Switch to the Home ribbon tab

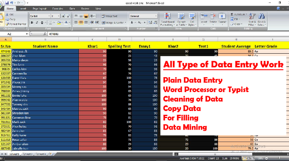[10, 9]
